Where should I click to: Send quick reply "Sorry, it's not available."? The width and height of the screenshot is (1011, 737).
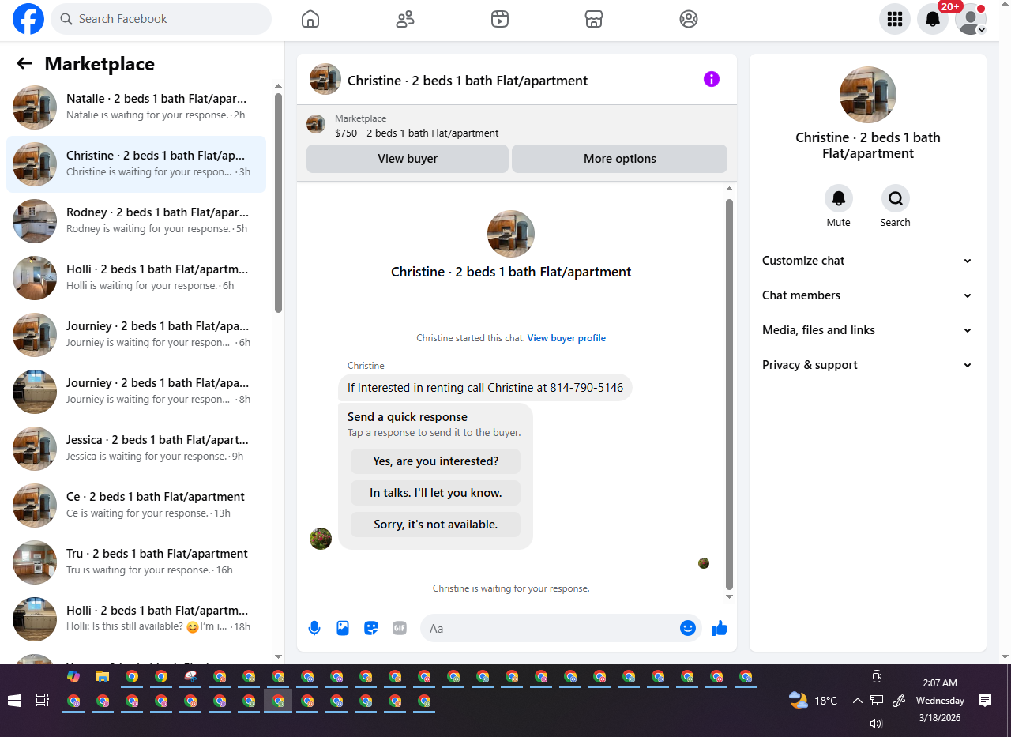tap(436, 525)
